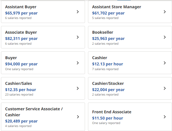Click the chevron on Assistant Store Manager card
The image size is (172, 131).
(165, 12)
